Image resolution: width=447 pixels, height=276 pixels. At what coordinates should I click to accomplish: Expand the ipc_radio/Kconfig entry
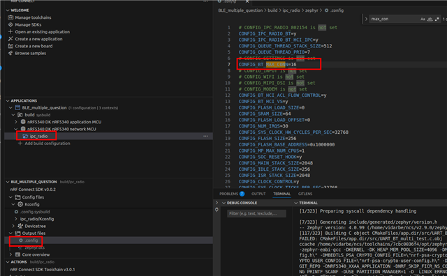point(16,219)
